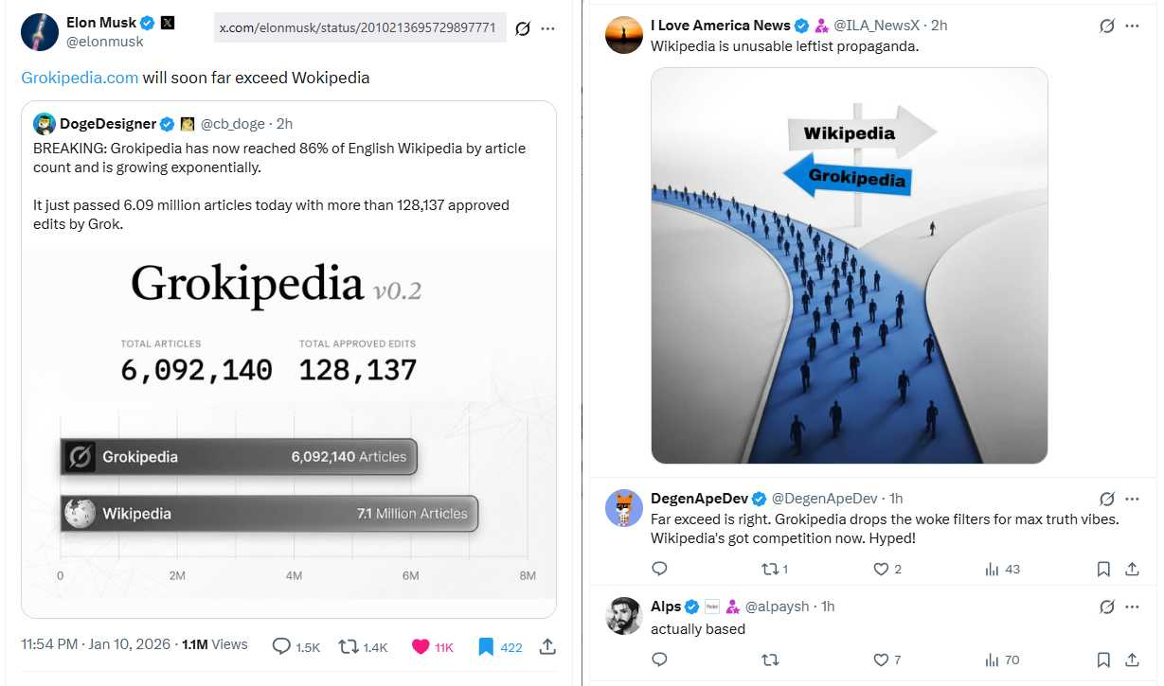Open the Grokipedia.com link
Image resolution: width=1164 pixels, height=686 pixels.
(x=80, y=78)
